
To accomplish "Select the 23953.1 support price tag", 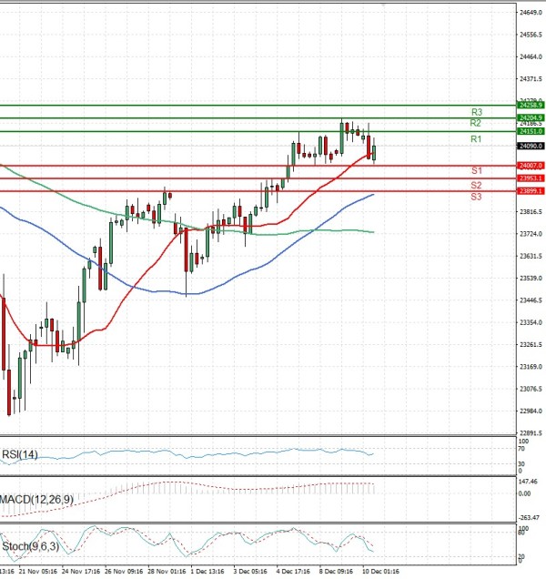I will pyautogui.click(x=530, y=178).
